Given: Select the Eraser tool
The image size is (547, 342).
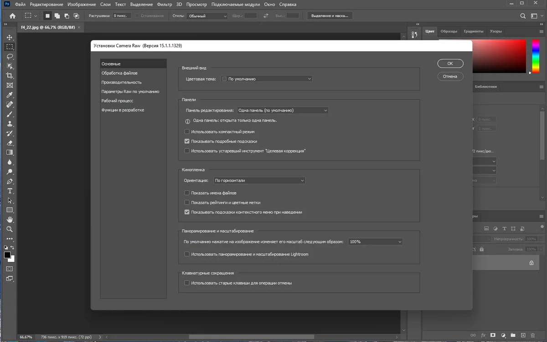Looking at the screenshot, I should tap(10, 143).
